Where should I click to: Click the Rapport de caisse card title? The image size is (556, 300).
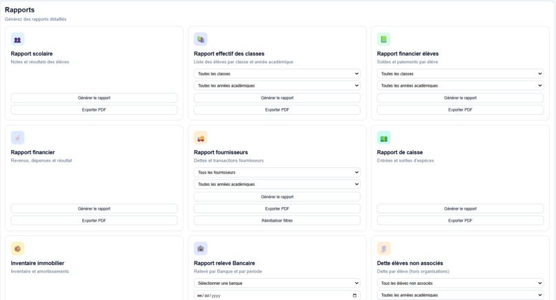(399, 153)
